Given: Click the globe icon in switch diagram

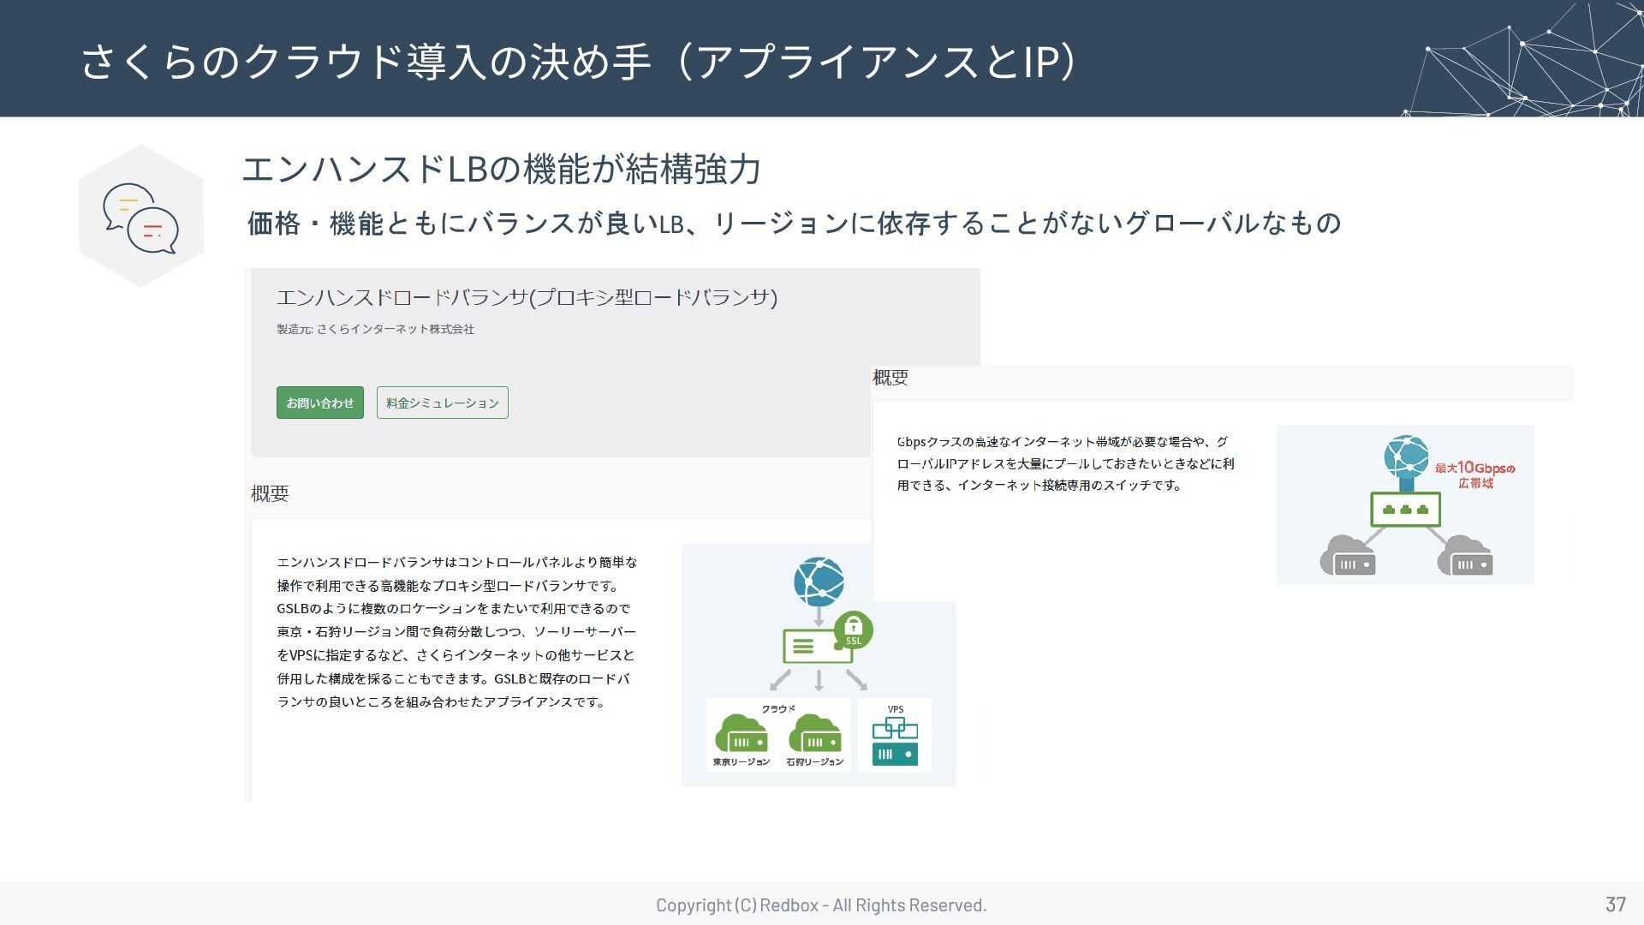Looking at the screenshot, I should click(1406, 458).
